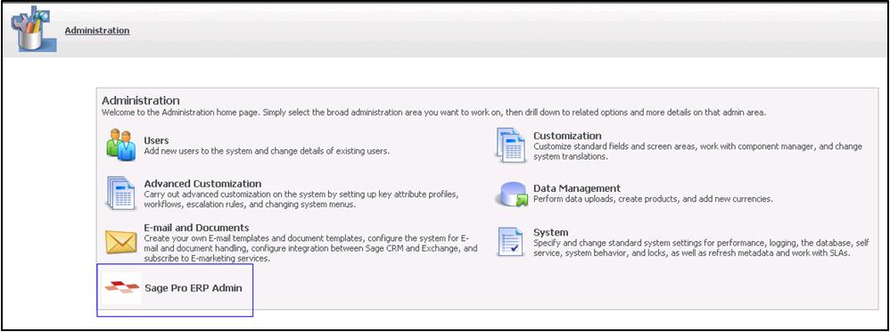Click the Data Management database icon

point(512,195)
